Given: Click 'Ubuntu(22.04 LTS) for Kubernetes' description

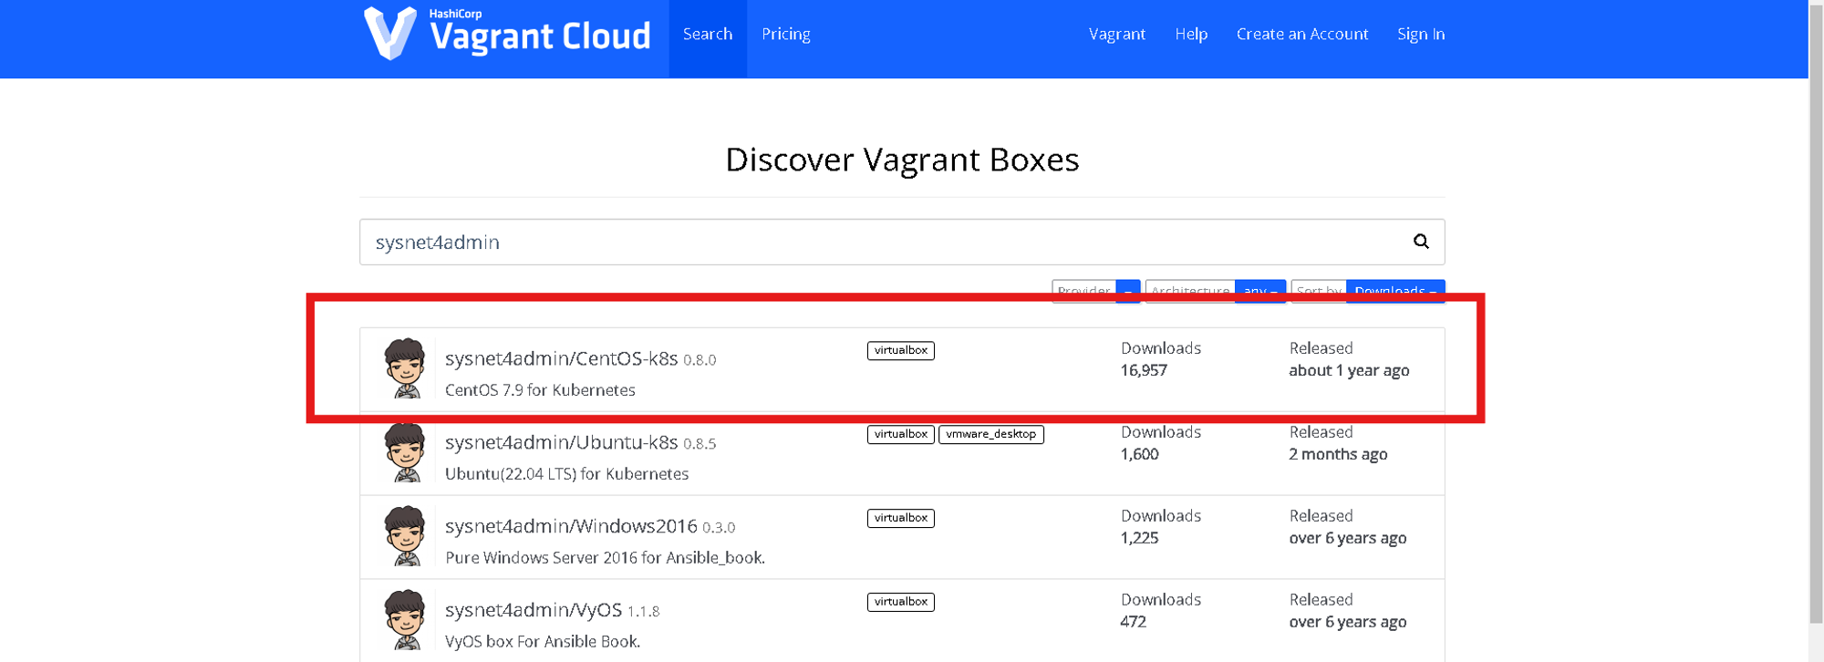Looking at the screenshot, I should point(566,473).
